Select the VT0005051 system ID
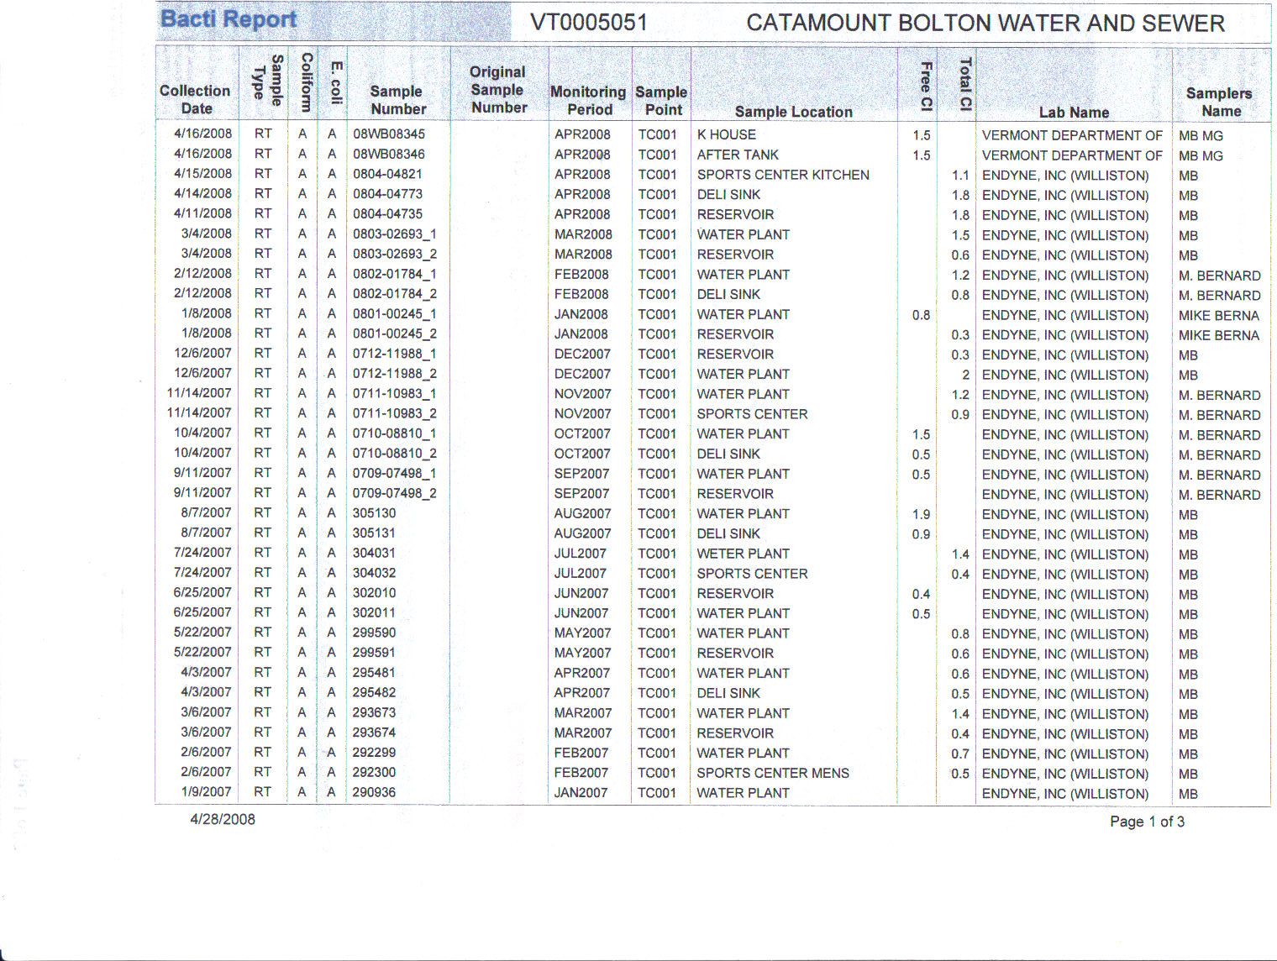 pos(588,23)
